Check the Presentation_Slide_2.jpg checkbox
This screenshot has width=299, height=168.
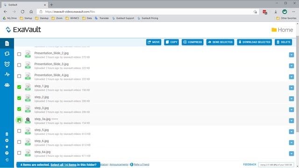coord(19,54)
